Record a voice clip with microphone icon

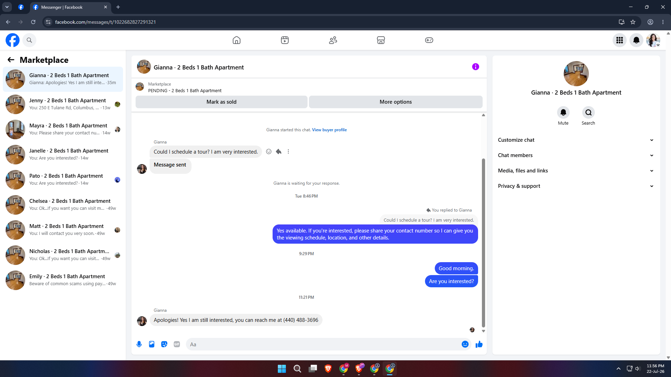coord(139,344)
